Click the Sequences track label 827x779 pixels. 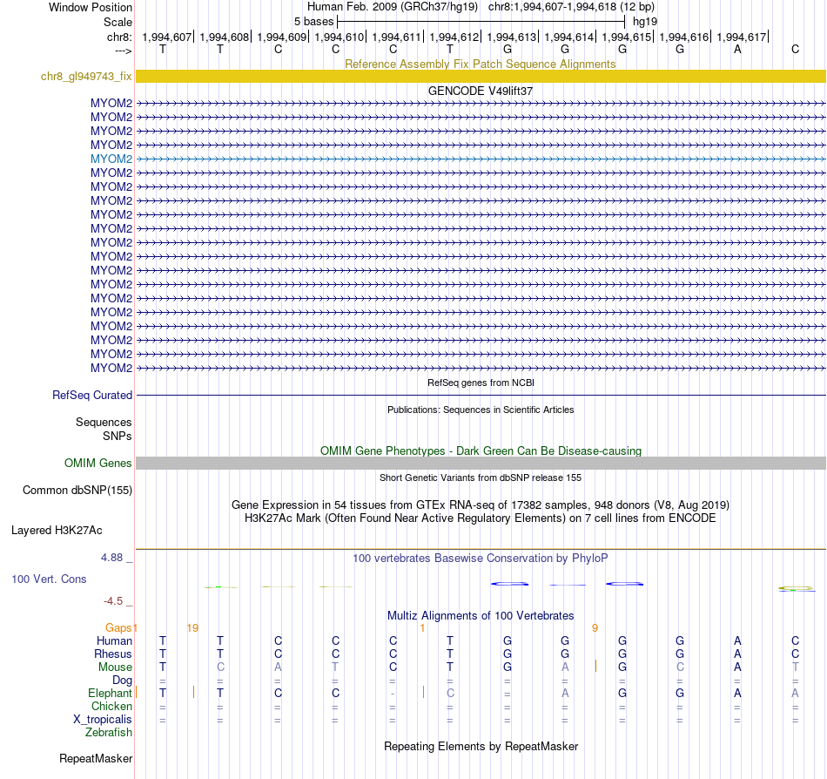click(x=104, y=422)
